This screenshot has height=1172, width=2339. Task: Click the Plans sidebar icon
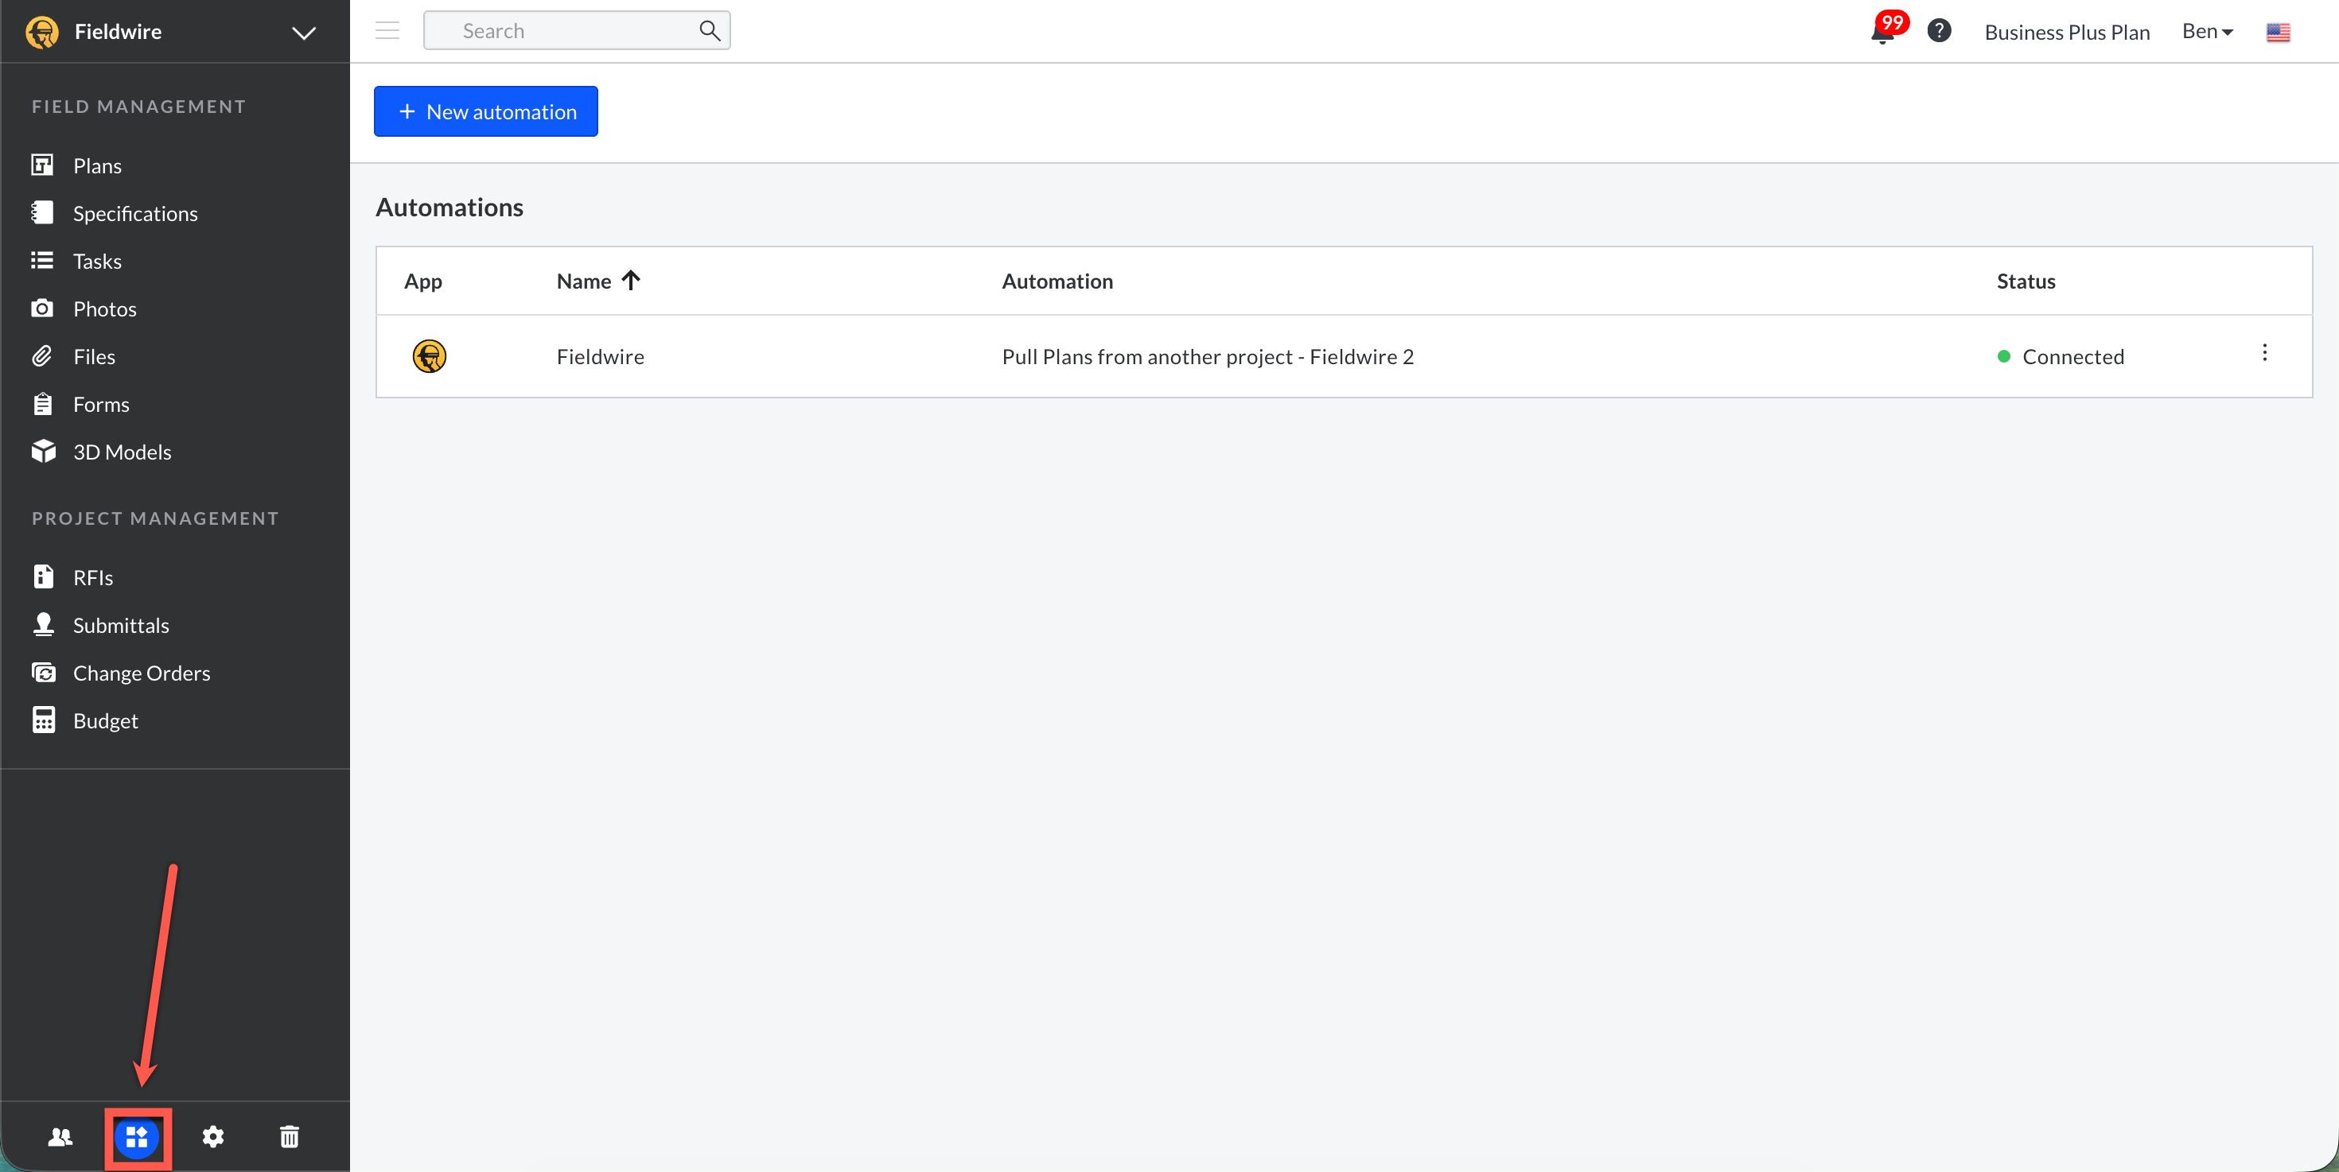(x=41, y=165)
